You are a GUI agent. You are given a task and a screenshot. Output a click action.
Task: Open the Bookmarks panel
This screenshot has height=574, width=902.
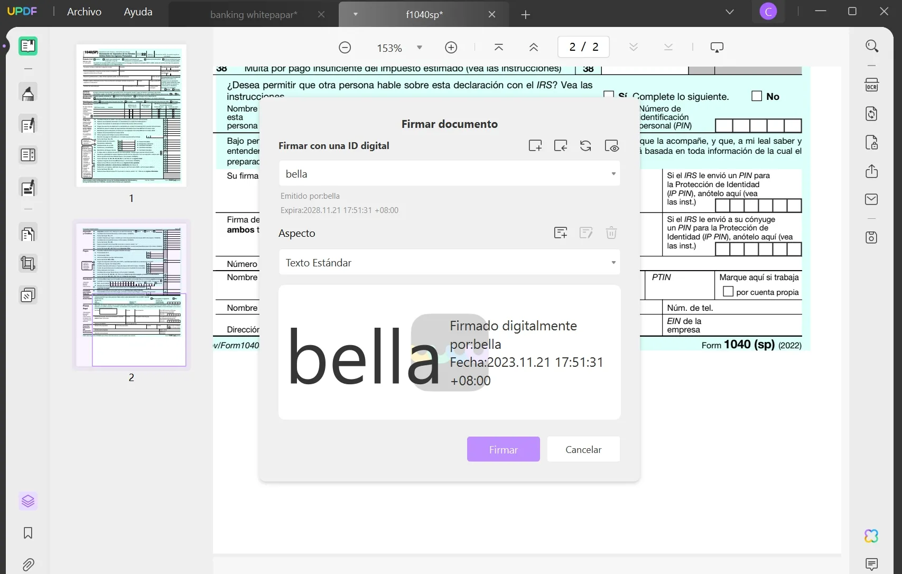point(28,533)
